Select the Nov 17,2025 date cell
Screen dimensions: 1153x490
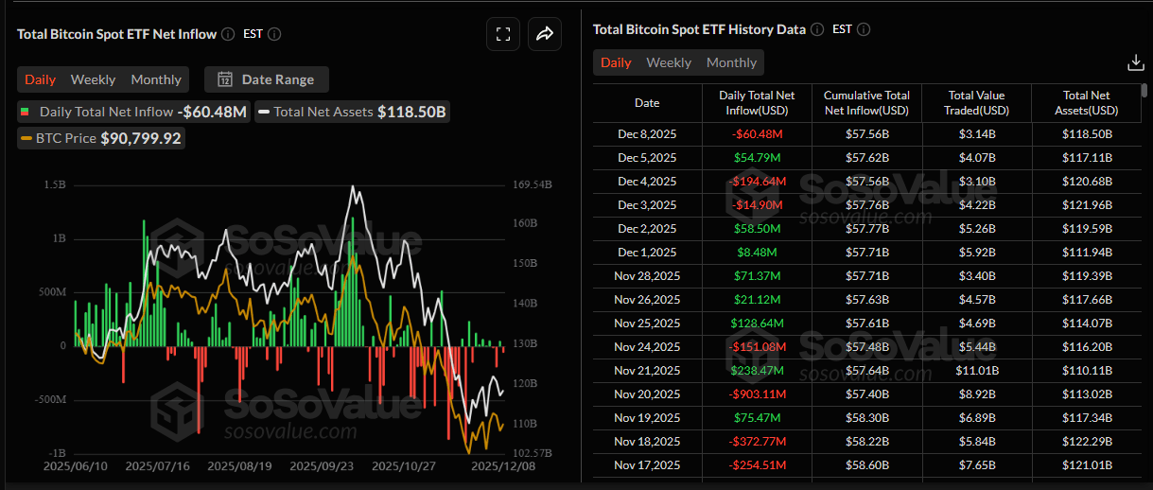pyautogui.click(x=647, y=465)
